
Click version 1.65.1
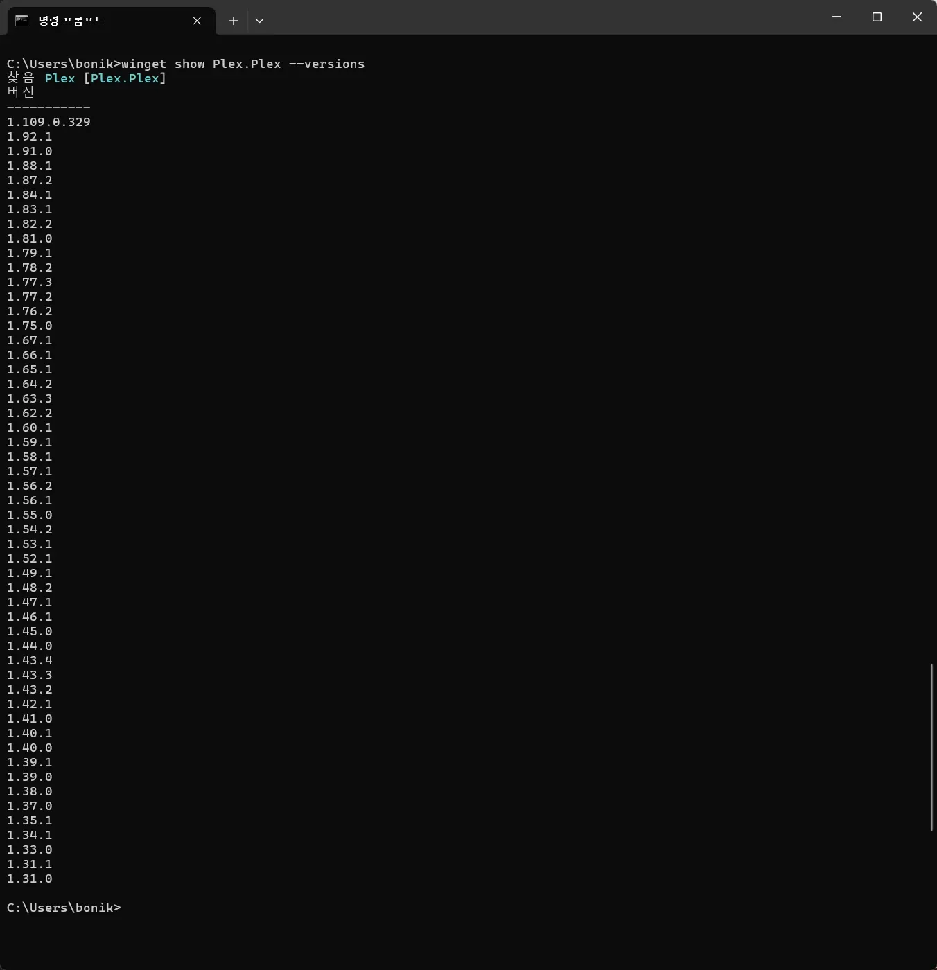pyautogui.click(x=30, y=369)
